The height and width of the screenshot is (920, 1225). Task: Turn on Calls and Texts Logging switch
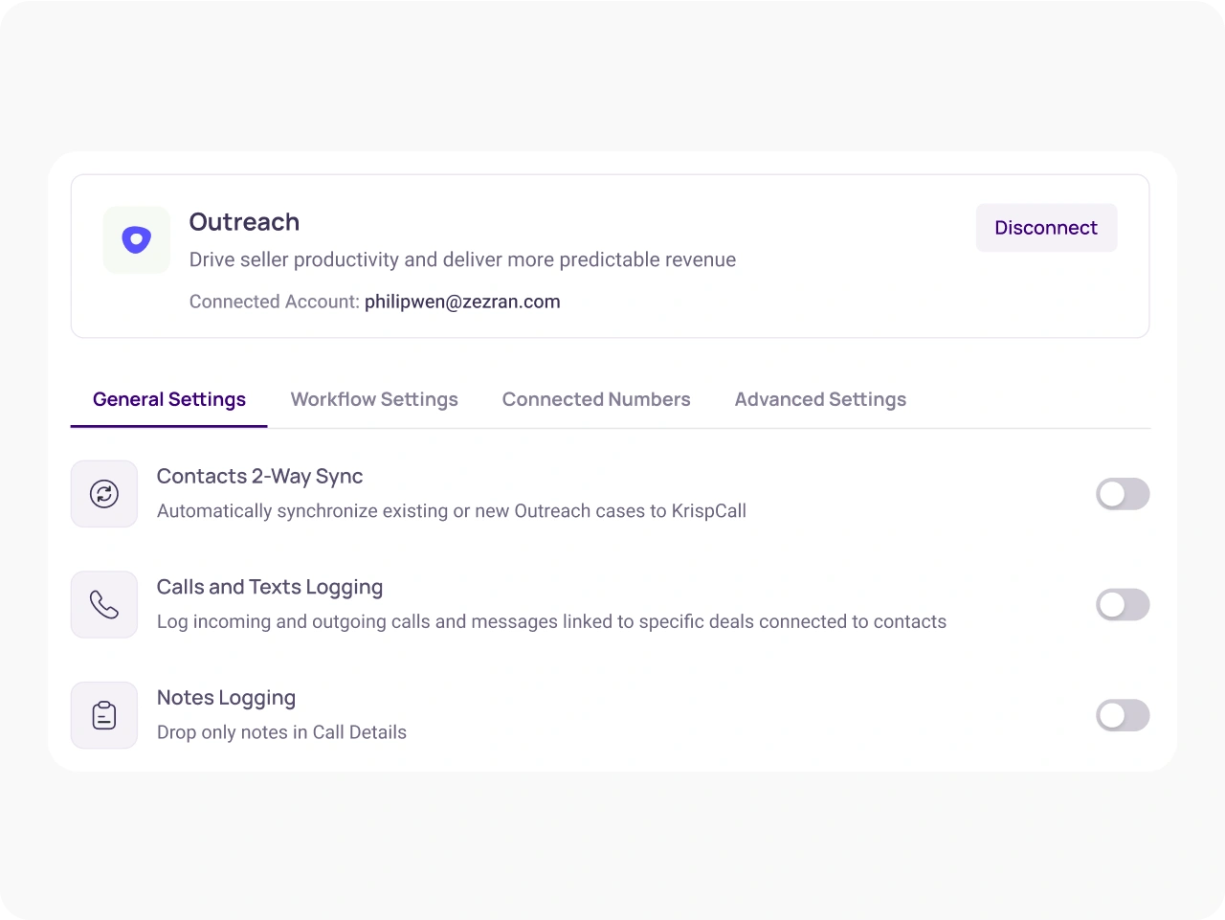[x=1123, y=605]
